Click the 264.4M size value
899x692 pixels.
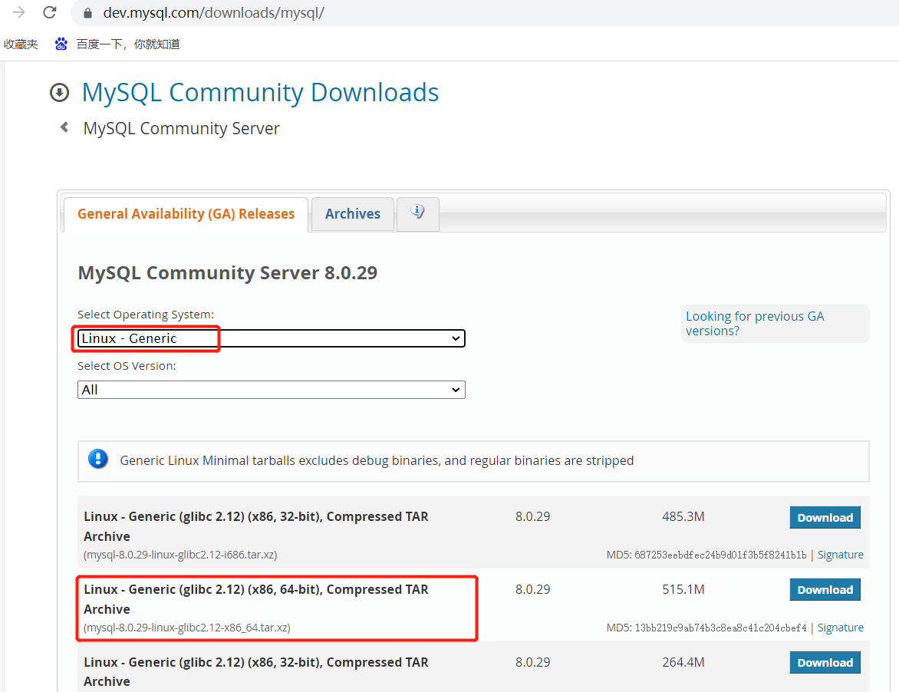pyautogui.click(x=683, y=662)
